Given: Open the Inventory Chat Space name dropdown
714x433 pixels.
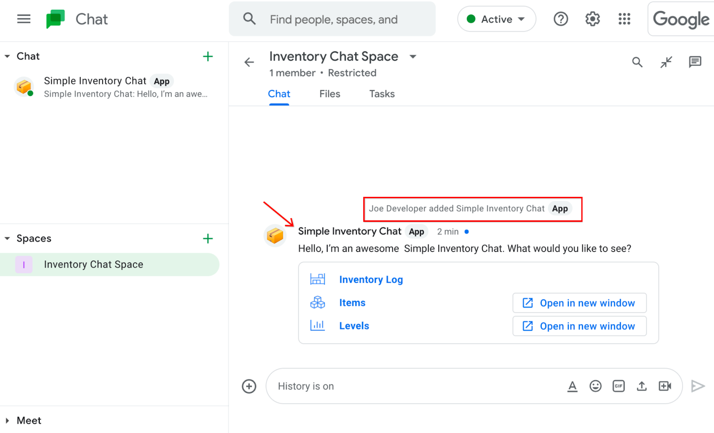Looking at the screenshot, I should pos(413,57).
